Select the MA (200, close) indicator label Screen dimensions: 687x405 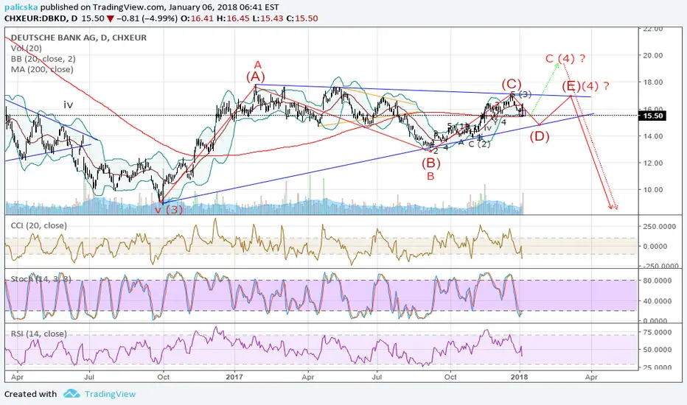coord(42,69)
